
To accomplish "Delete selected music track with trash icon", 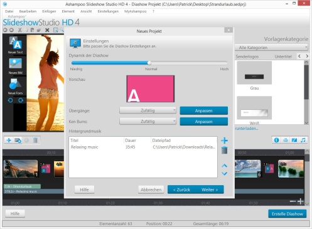I will (x=224, y=150).
